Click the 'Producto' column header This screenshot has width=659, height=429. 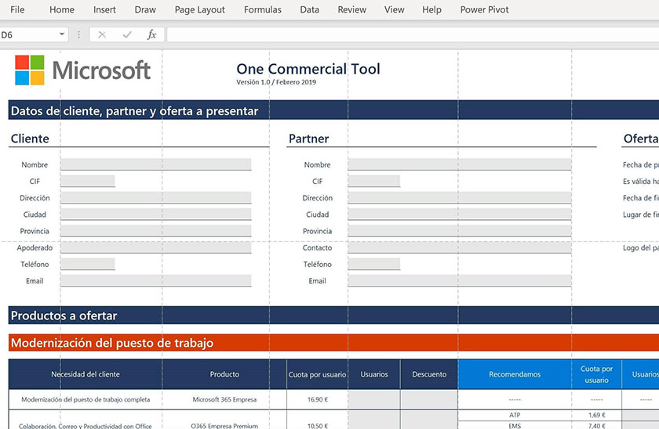click(224, 374)
